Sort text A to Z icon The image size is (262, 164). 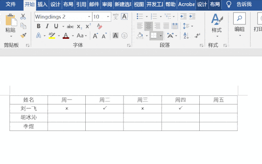pos(186,35)
